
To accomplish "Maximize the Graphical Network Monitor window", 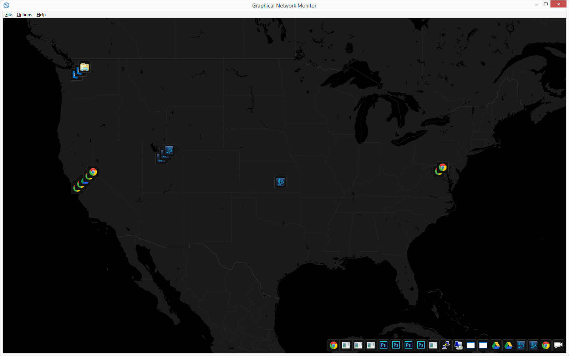I will (546, 4).
